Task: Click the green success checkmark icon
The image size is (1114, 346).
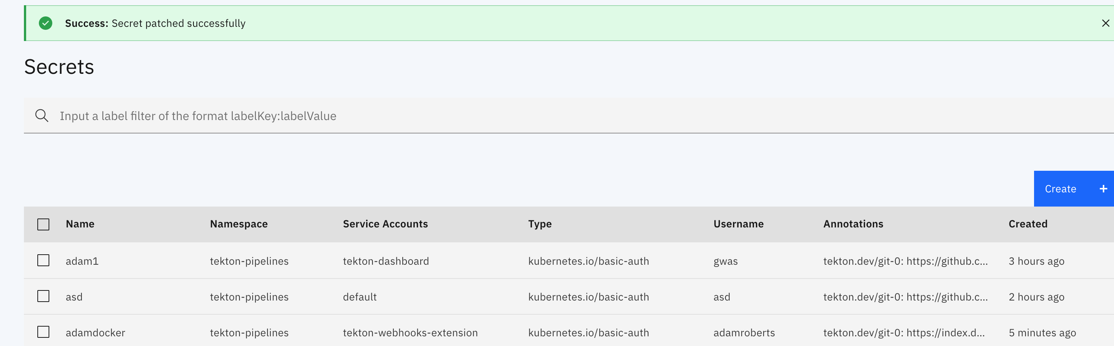Action: point(46,23)
